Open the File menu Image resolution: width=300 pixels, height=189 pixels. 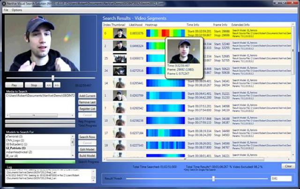(x=6, y=10)
